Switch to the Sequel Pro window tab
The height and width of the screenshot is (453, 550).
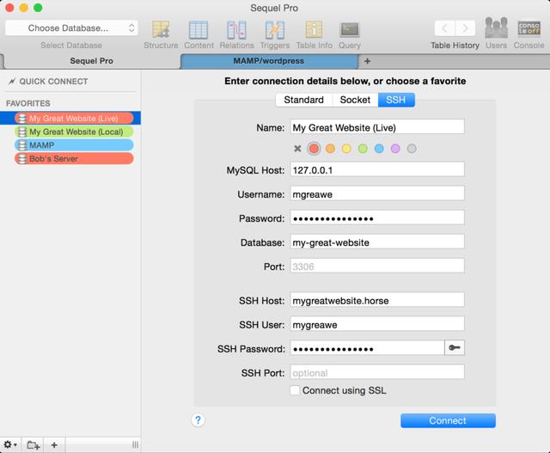[x=91, y=61]
